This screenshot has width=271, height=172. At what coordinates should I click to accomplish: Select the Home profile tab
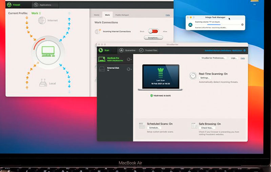pyautogui.click(x=97, y=15)
